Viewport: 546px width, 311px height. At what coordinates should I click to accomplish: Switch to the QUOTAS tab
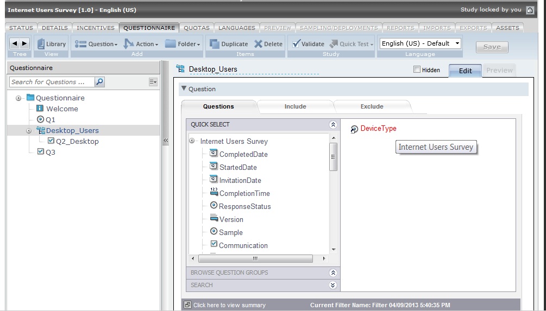(x=196, y=28)
